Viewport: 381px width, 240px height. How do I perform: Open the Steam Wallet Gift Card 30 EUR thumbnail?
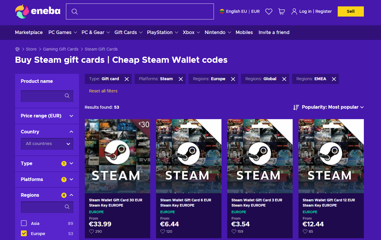point(117,156)
